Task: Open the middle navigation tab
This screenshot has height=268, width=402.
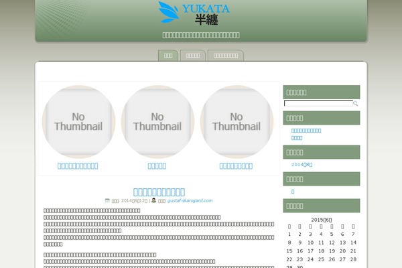Action: pyautogui.click(x=193, y=56)
